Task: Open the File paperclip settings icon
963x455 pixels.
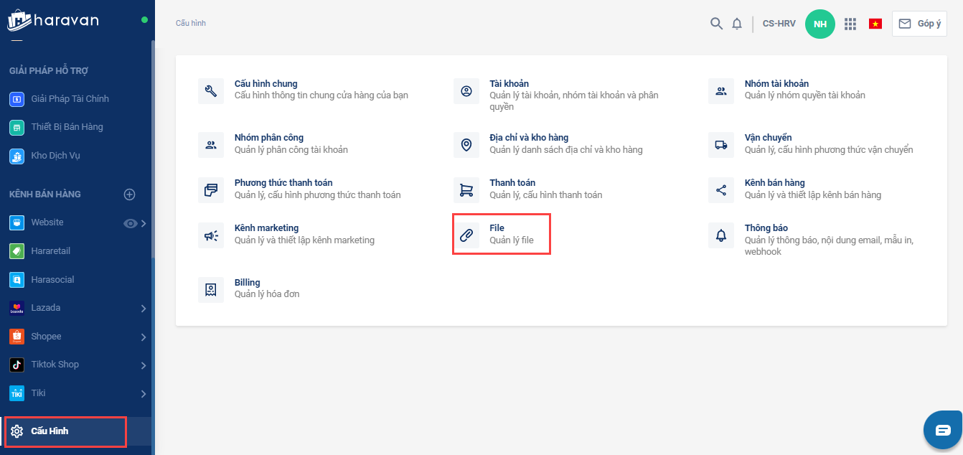Action: click(466, 235)
